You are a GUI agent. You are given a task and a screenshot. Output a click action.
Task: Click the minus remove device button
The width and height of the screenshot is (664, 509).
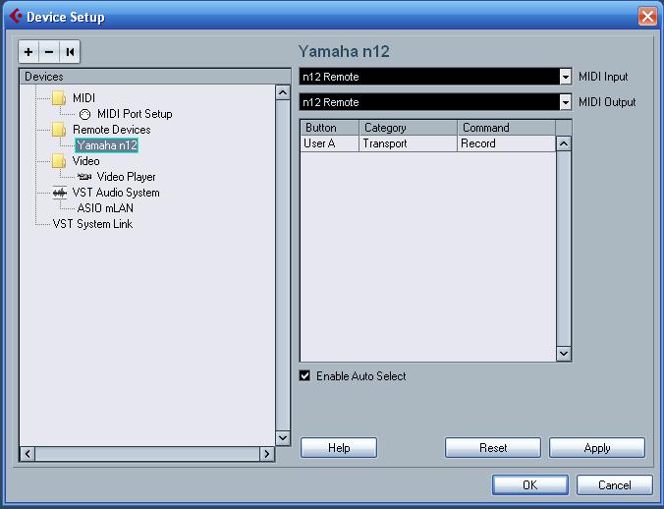click(49, 52)
